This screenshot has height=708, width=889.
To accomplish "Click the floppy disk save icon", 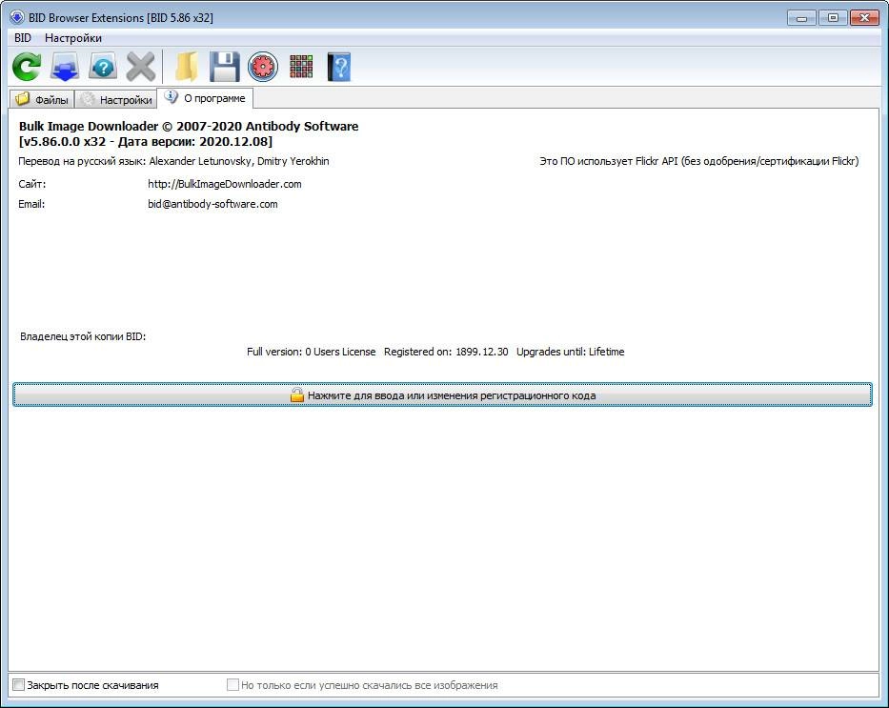I will click(x=225, y=67).
